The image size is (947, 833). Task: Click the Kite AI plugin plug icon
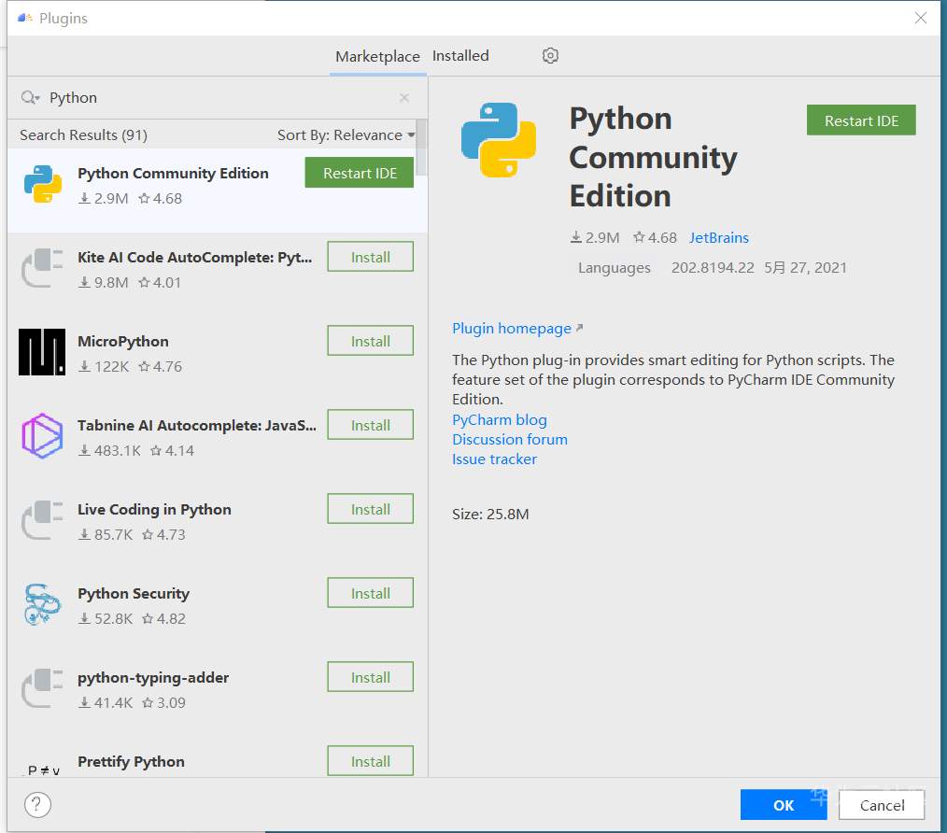pyautogui.click(x=42, y=268)
